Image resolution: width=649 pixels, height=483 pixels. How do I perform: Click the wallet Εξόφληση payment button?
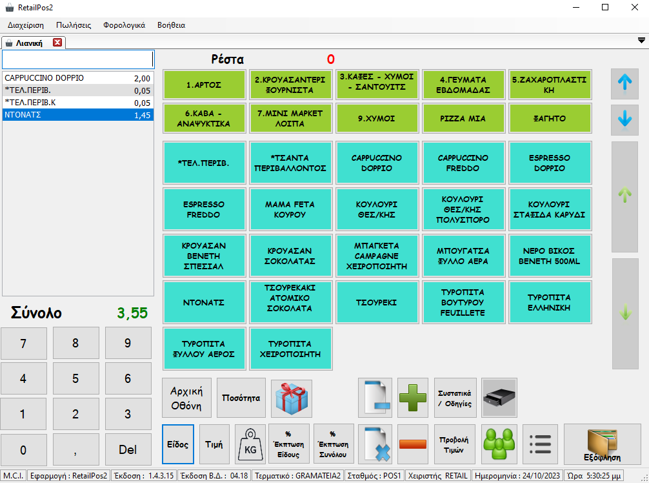[x=603, y=444]
